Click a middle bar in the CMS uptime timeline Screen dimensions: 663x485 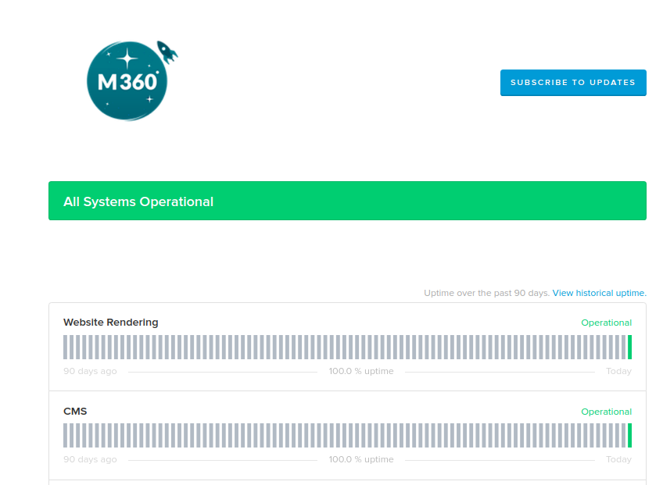coord(347,435)
